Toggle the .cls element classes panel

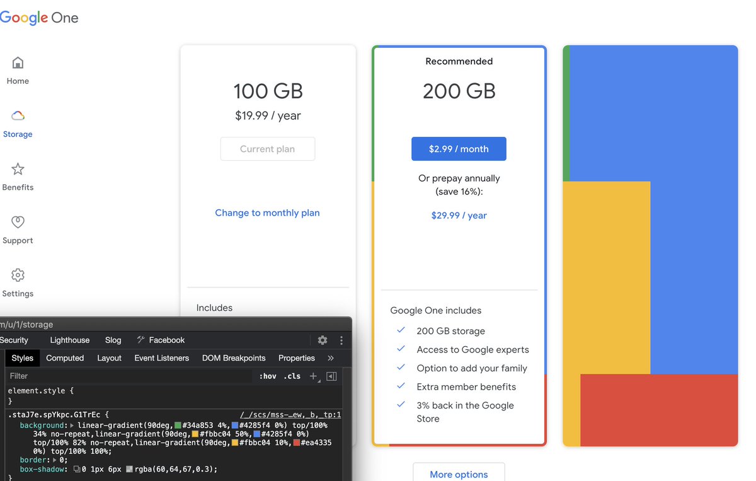tap(292, 376)
